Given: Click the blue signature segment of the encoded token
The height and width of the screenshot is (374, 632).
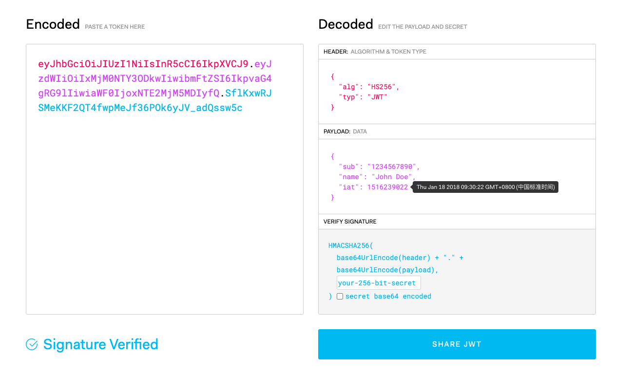Looking at the screenshot, I should pyautogui.click(x=140, y=108).
